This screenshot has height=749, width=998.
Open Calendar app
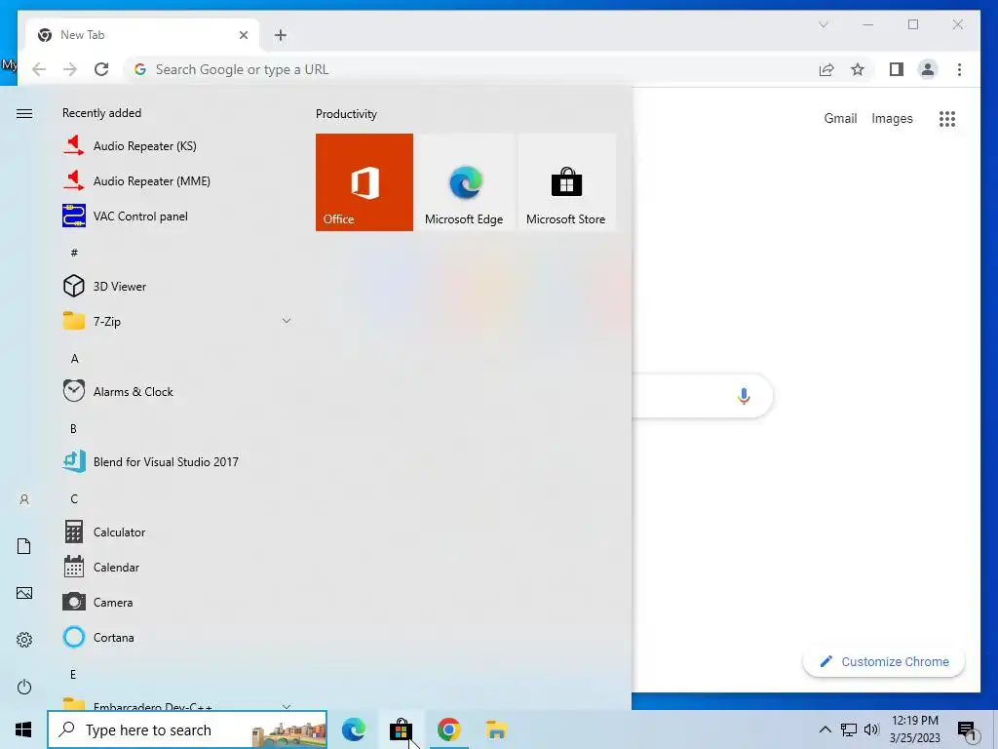(x=178, y=567)
